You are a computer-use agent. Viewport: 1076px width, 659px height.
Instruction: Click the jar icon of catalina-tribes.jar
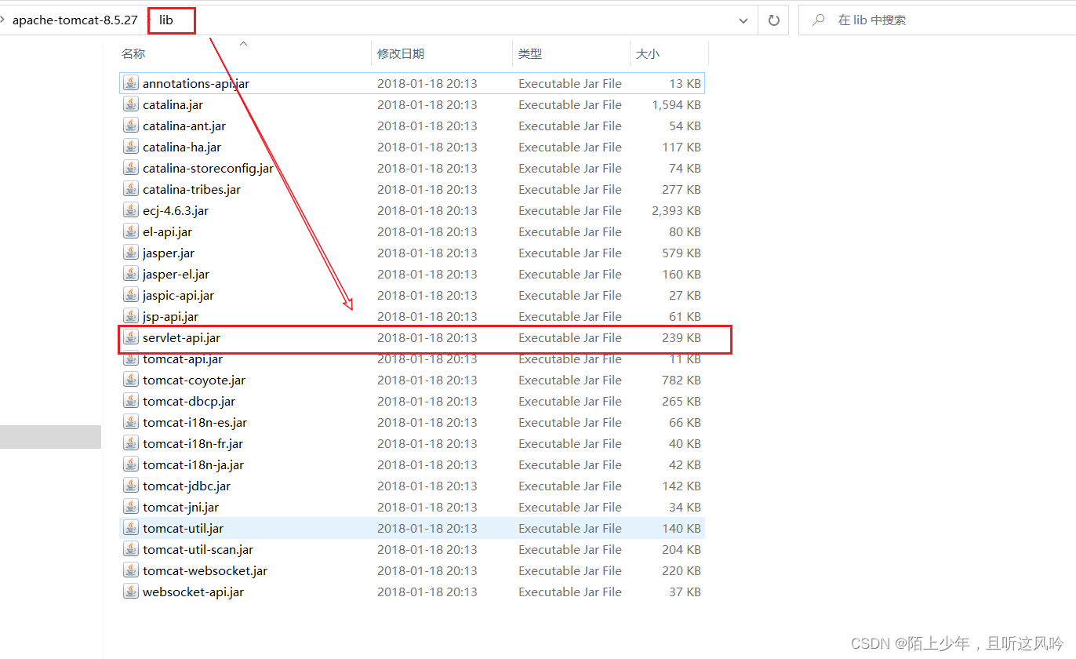131,189
